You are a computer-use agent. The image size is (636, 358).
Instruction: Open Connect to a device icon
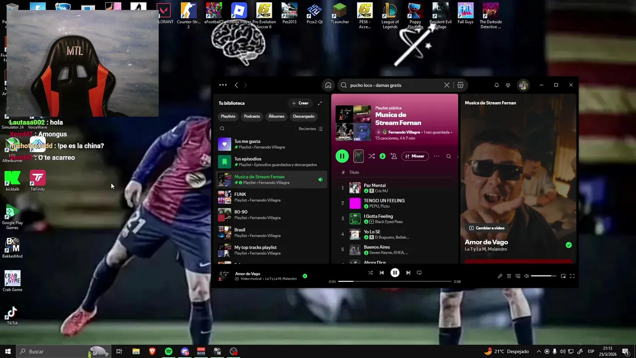tap(518, 276)
